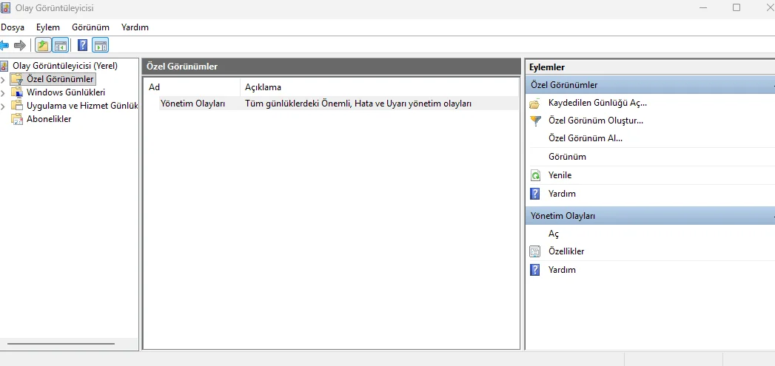Select Uygulama ve Hizmet Günlükleri tree item
The height and width of the screenshot is (366, 775).
click(82, 106)
